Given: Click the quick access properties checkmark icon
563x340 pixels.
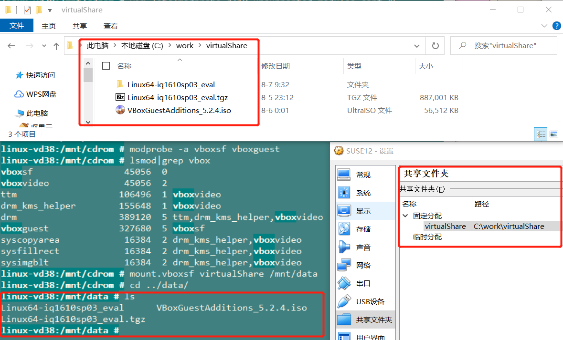Looking at the screenshot, I should 27,10.
